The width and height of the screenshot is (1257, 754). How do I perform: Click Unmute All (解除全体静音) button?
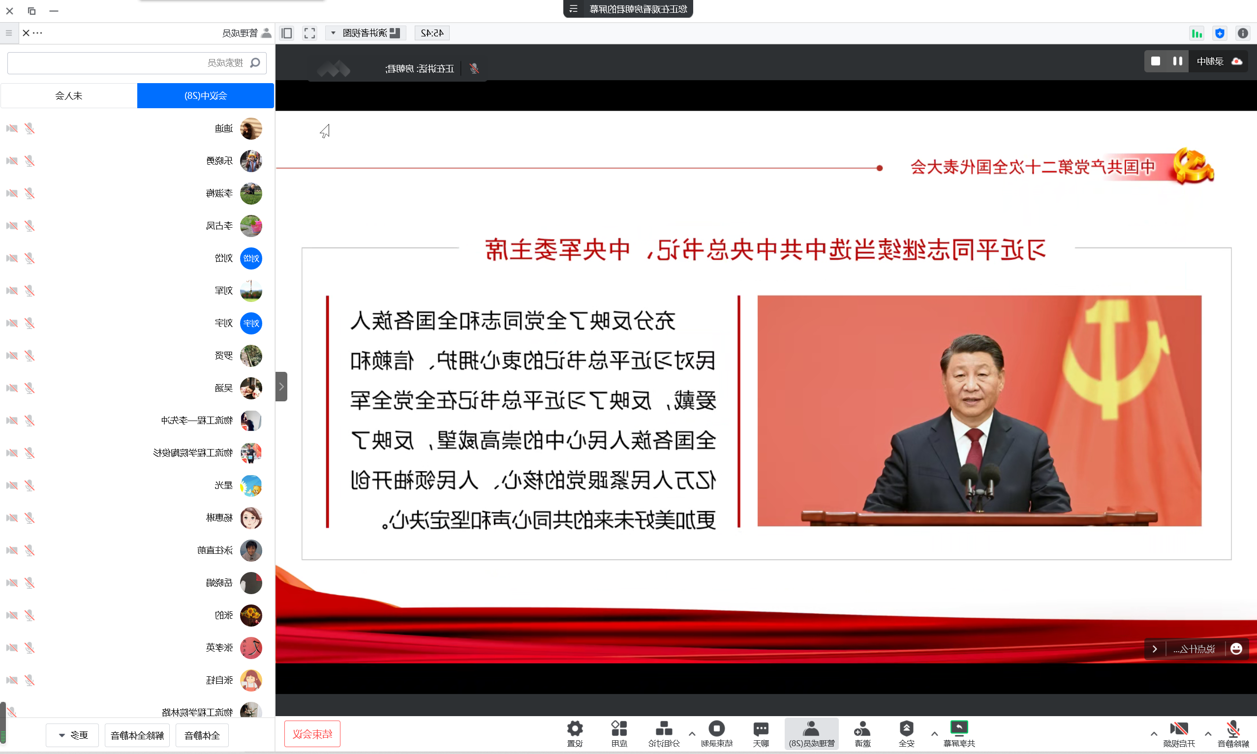click(x=137, y=735)
